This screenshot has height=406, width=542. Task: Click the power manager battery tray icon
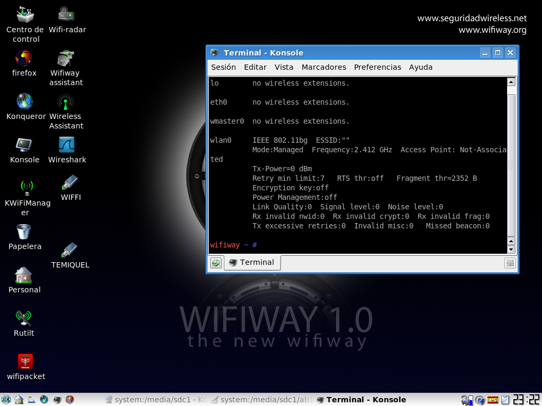coord(467,400)
